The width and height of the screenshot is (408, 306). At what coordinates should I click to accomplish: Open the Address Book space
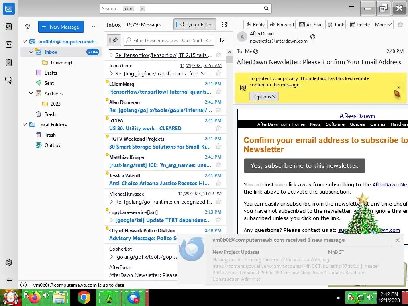point(9,27)
